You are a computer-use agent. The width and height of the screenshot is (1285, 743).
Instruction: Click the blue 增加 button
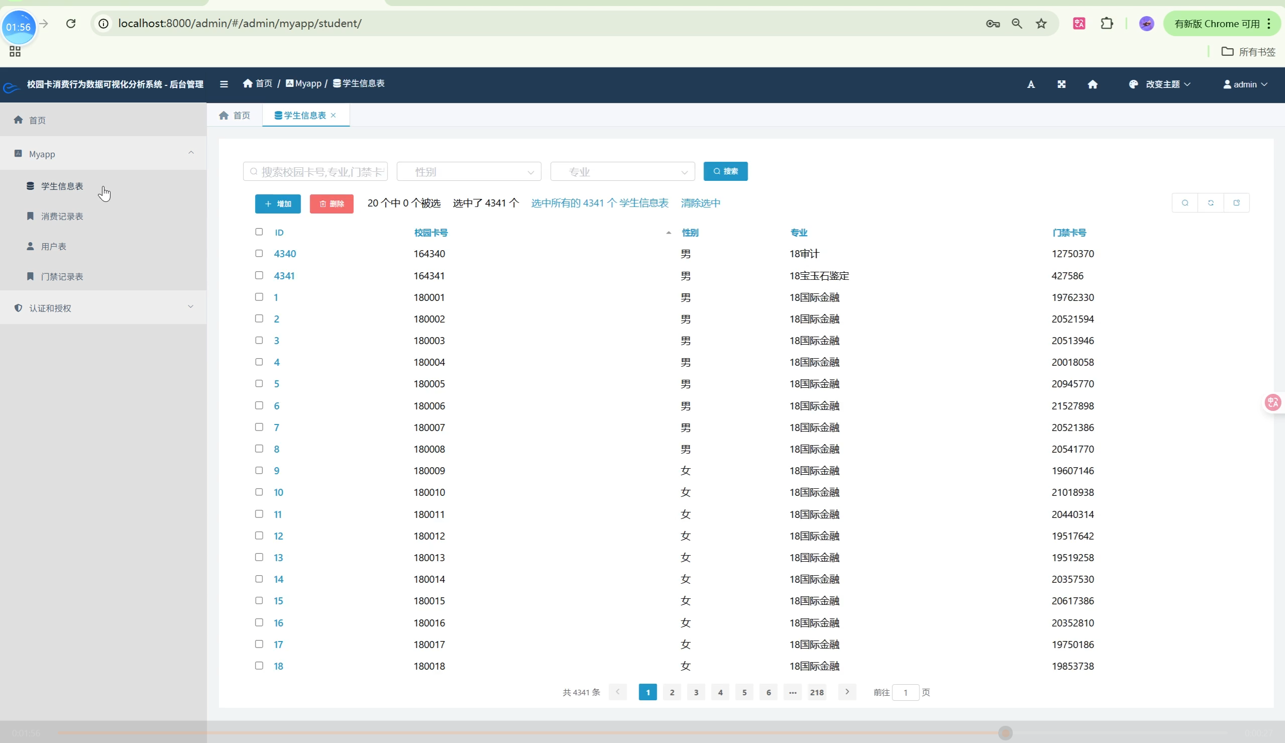(x=278, y=203)
